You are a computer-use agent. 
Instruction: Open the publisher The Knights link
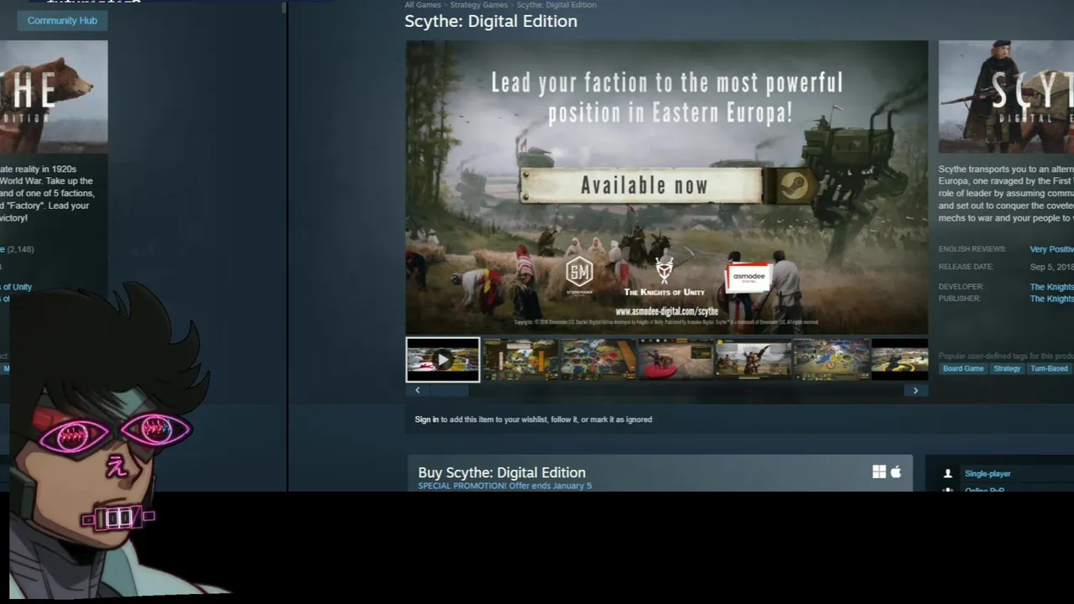[x=1051, y=299]
